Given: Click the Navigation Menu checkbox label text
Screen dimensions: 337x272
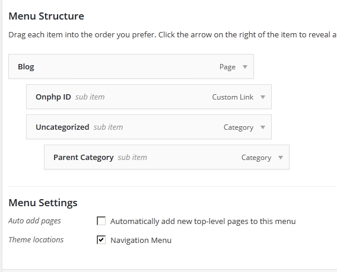Looking at the screenshot, I should [141, 240].
